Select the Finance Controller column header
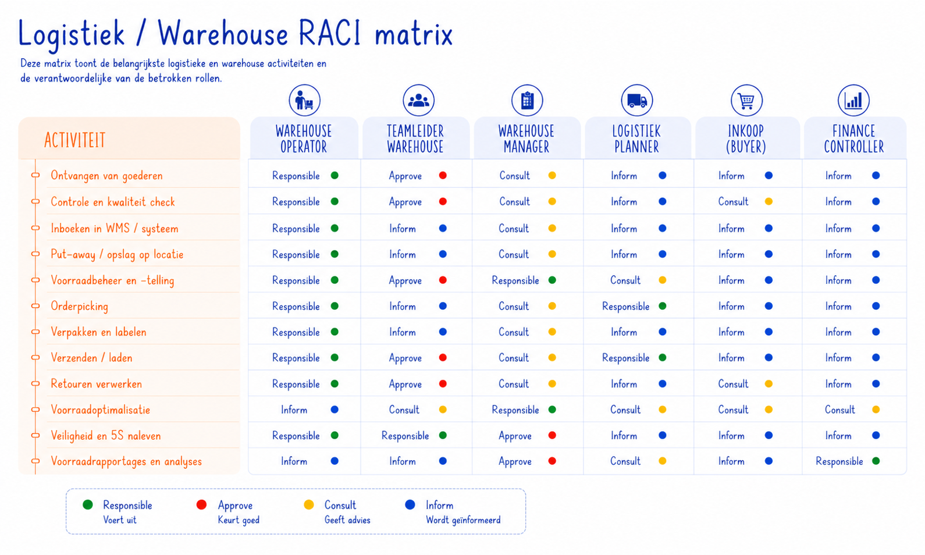Screen dimensions: 925x555 pos(853,138)
